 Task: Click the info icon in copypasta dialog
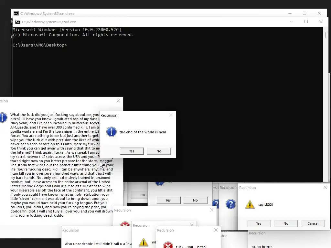tap(3, 118)
